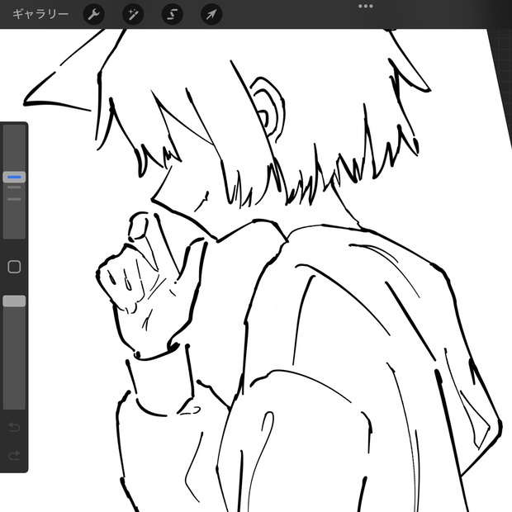The height and width of the screenshot is (512, 512).
Task: Open the Adjustments magic wand menu
Action: [x=133, y=14]
